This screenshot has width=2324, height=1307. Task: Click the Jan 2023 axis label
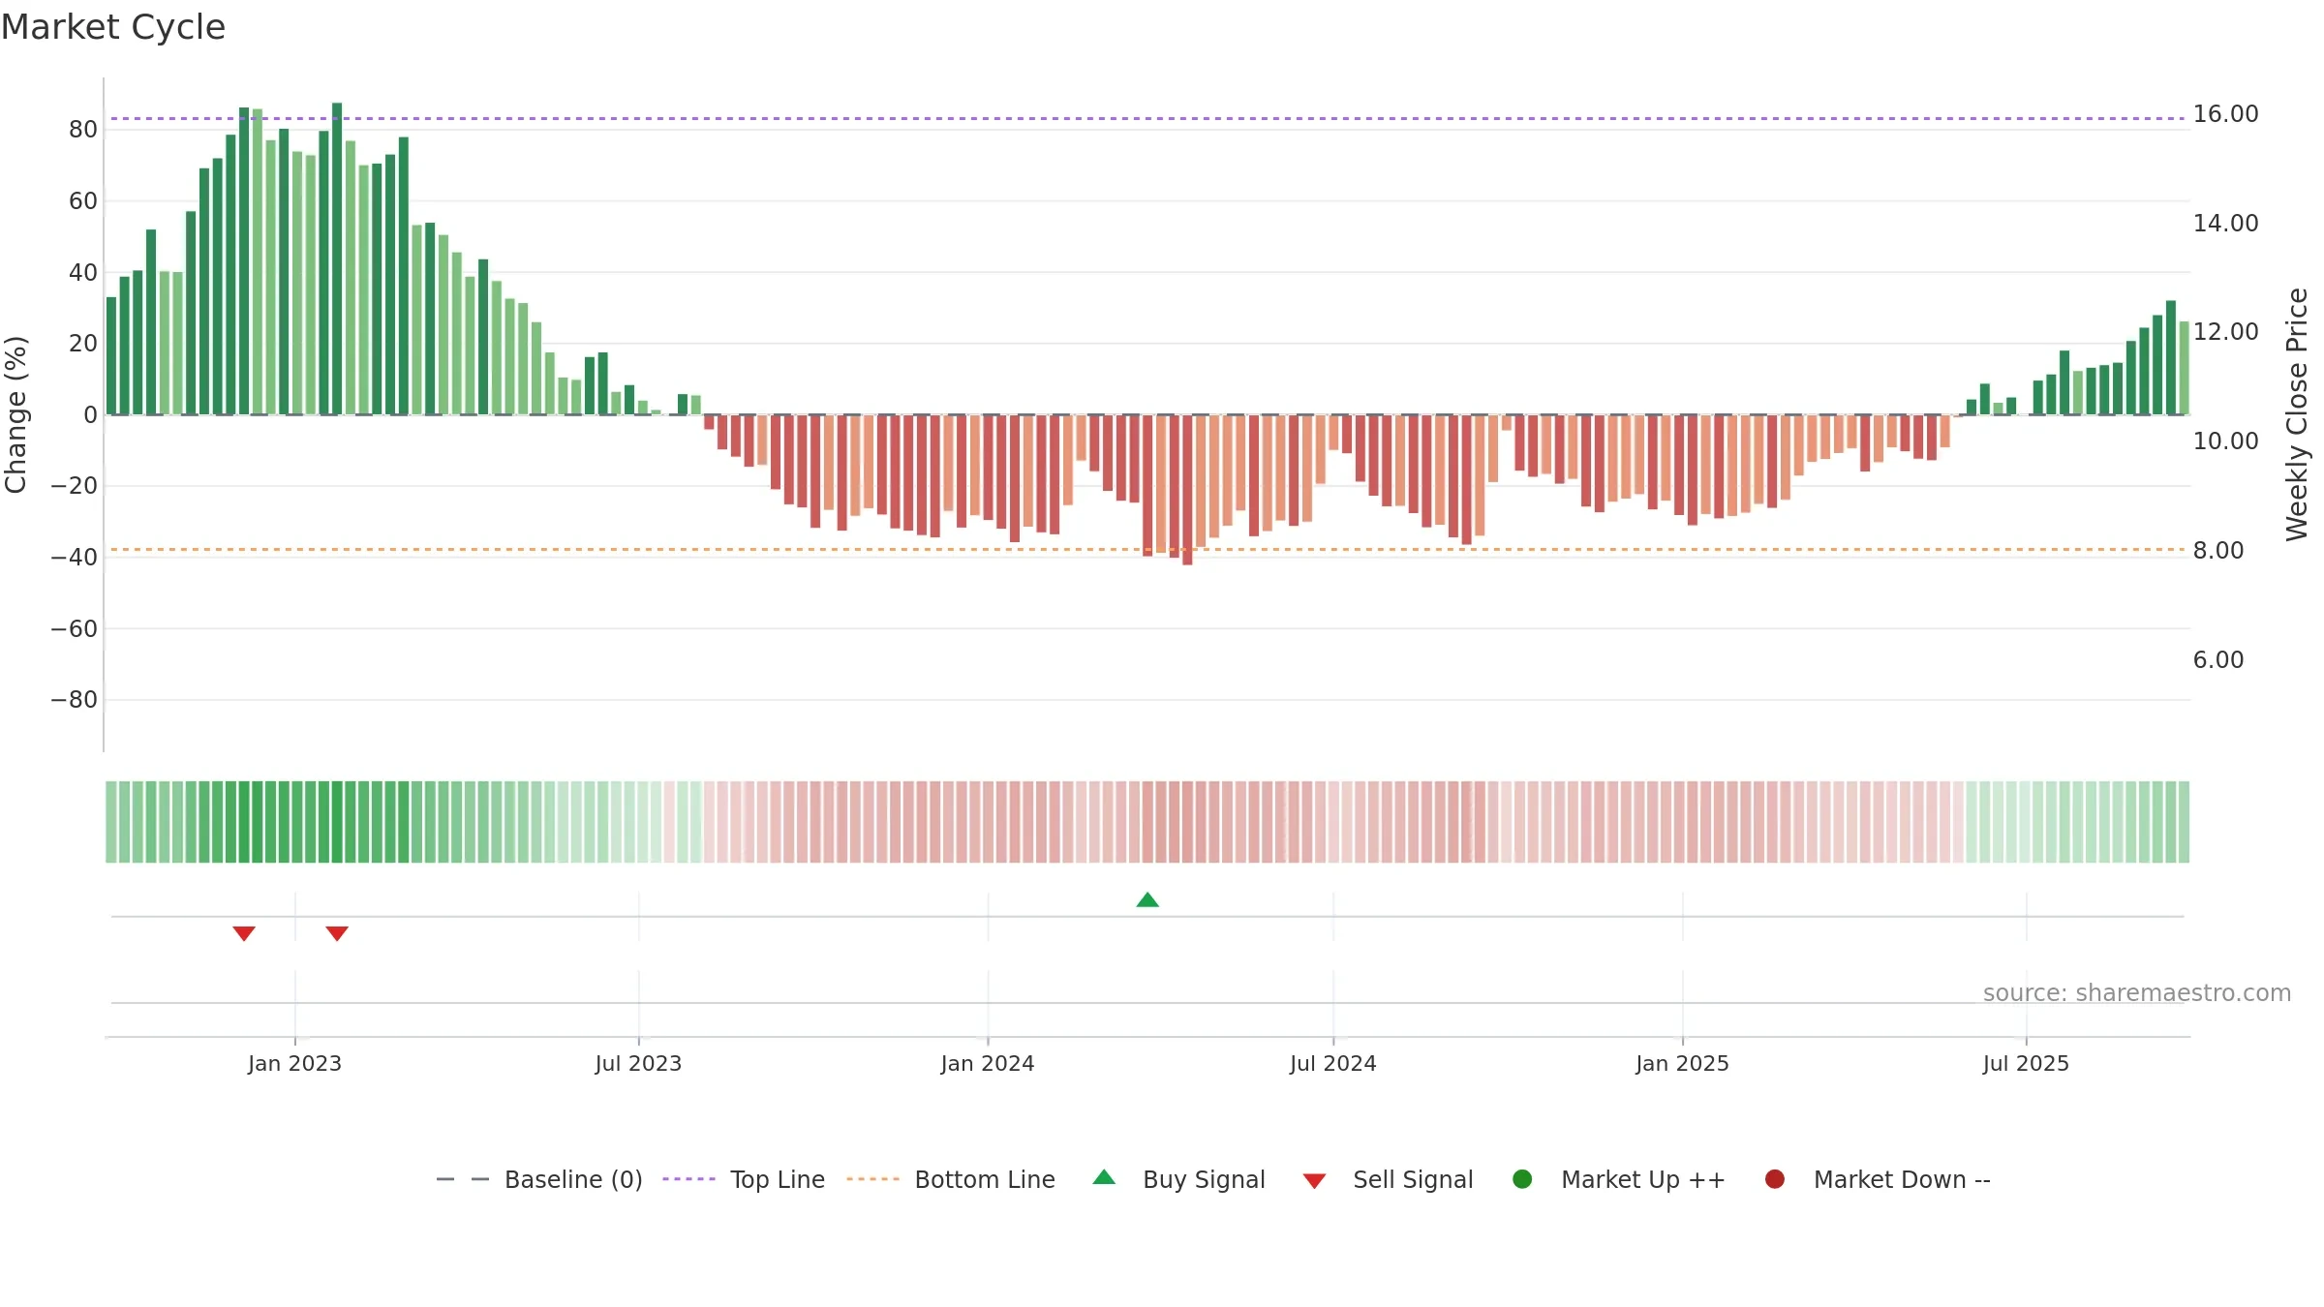click(x=294, y=1064)
